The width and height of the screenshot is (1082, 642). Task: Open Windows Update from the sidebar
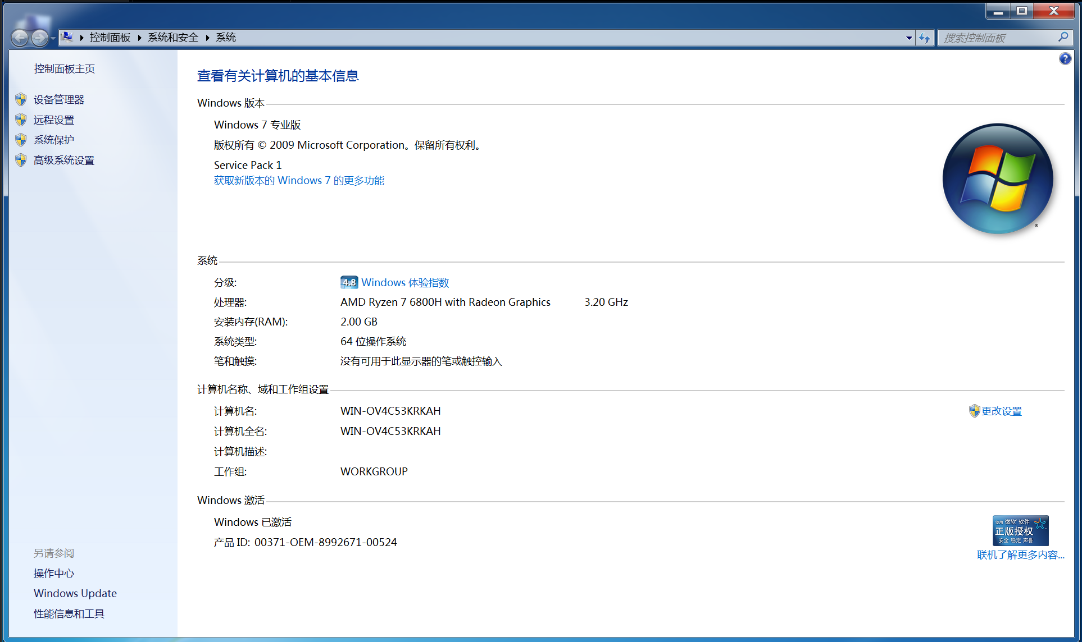[75, 593]
